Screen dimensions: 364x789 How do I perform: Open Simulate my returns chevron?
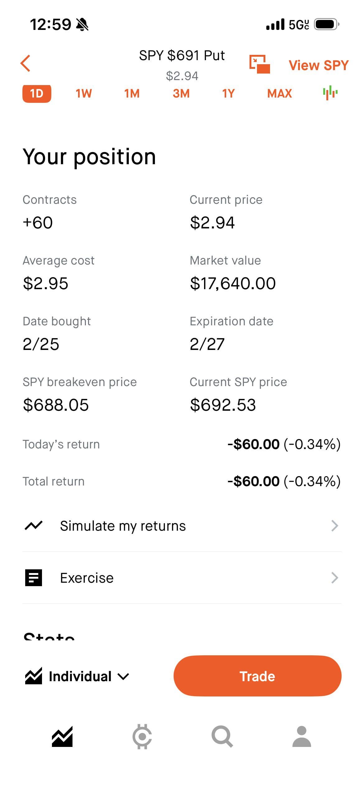[x=334, y=526]
